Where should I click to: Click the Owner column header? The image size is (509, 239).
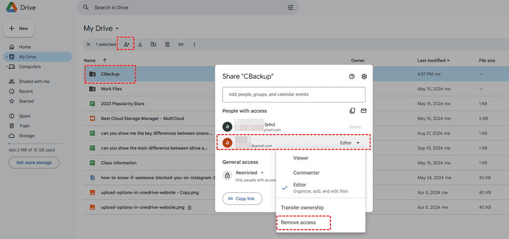[358, 61]
